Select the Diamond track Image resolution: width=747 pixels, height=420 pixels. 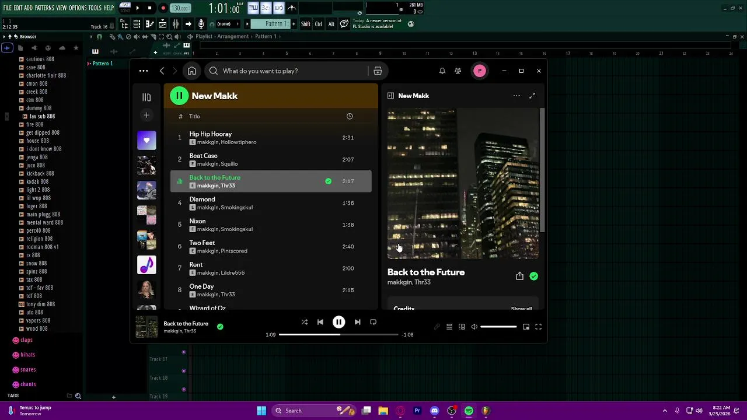[x=271, y=203]
